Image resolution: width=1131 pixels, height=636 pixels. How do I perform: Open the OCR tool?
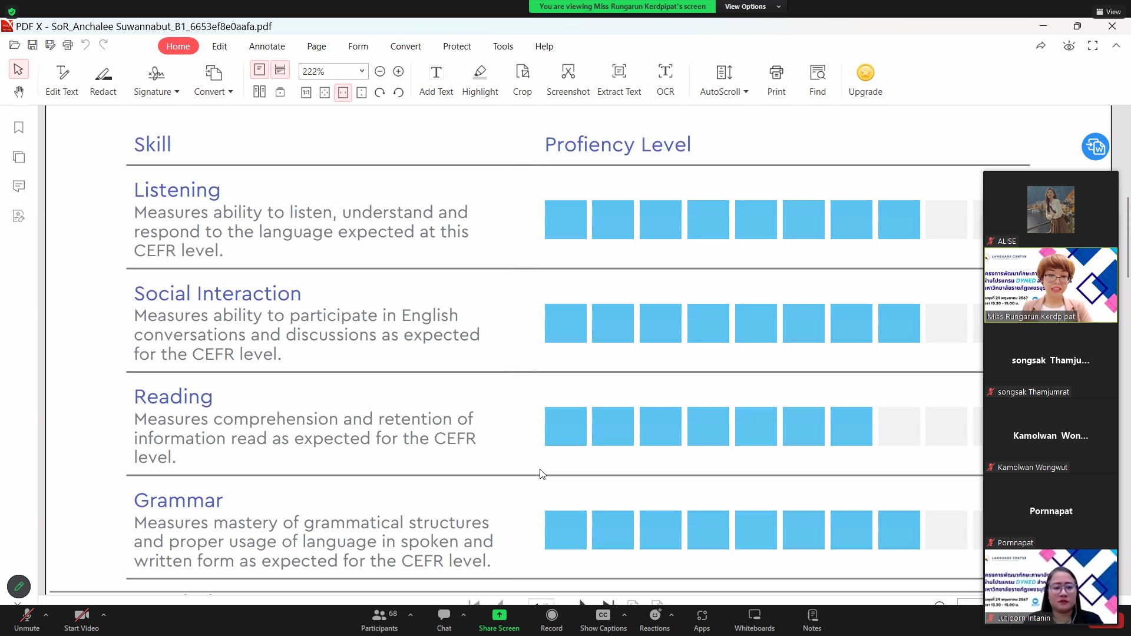[665, 79]
